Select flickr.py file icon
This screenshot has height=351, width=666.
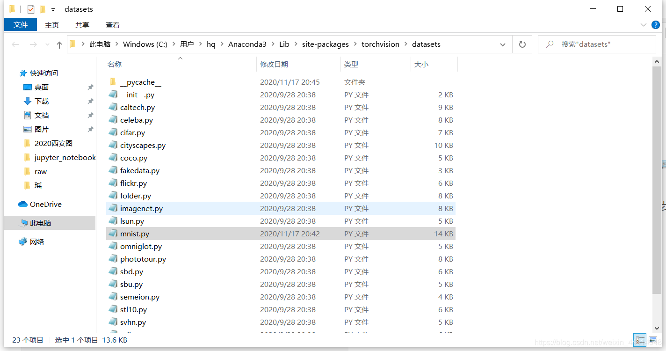tap(113, 183)
